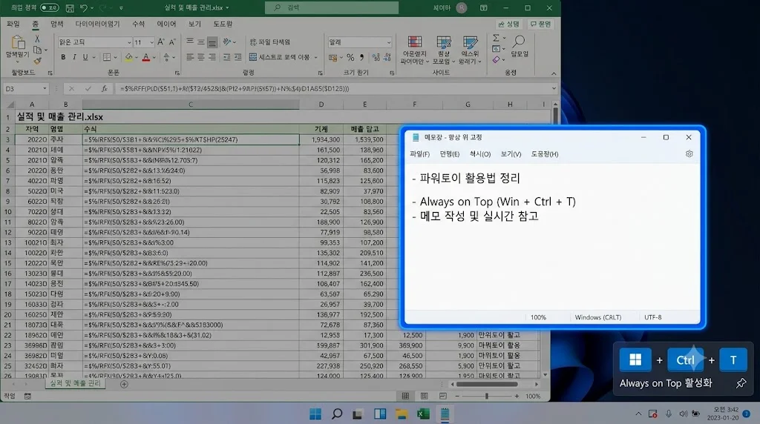Viewport: 760px width, 424px height.
Task: Click the Copy icon in Clipboard group
Action: (37, 50)
